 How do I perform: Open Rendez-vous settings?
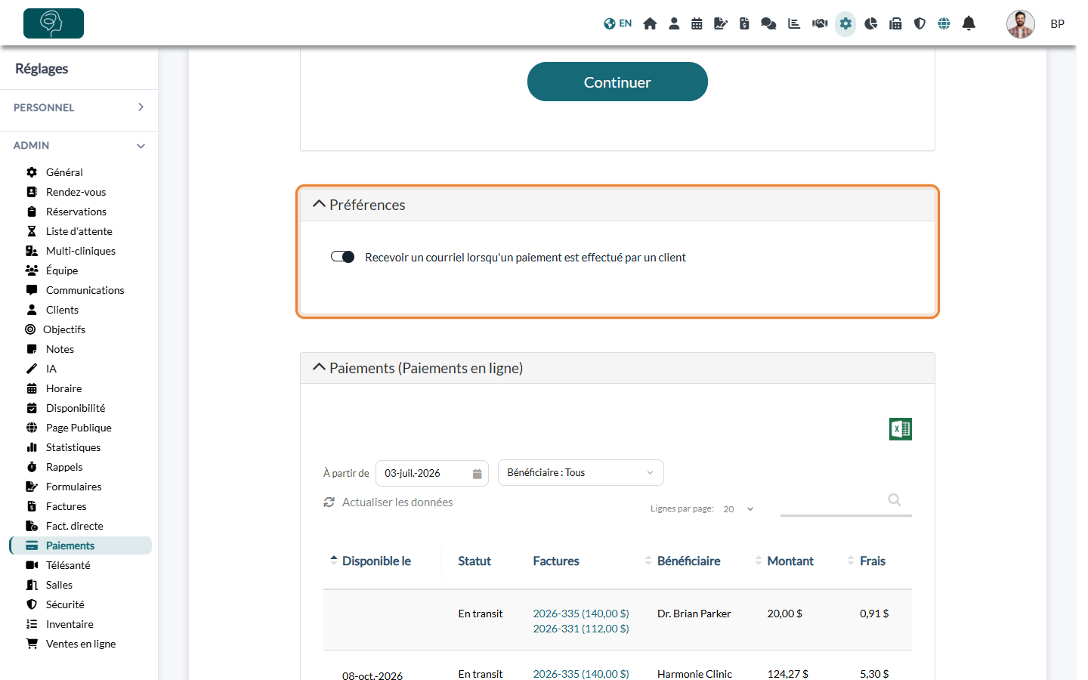click(76, 192)
